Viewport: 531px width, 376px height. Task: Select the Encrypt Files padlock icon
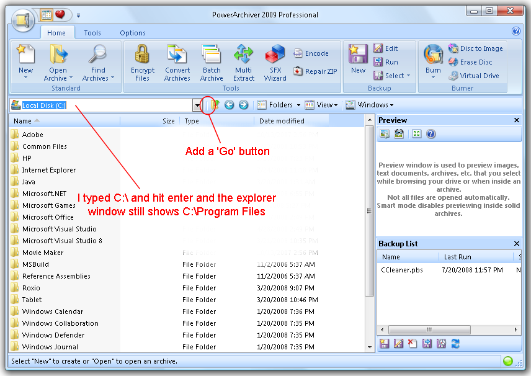142,54
